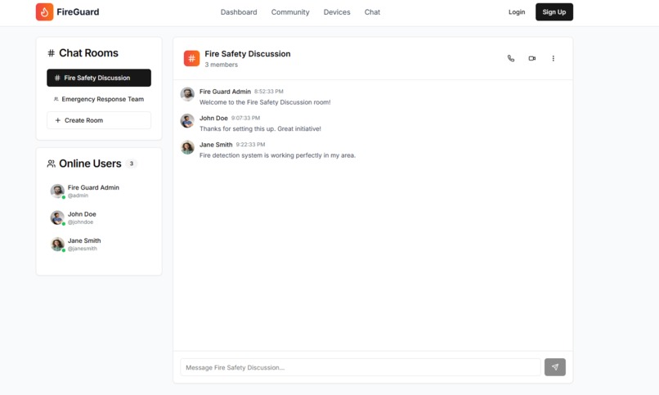Select the Fire Safety Discussion room
Viewport: 659px width, 395px height.
point(99,78)
